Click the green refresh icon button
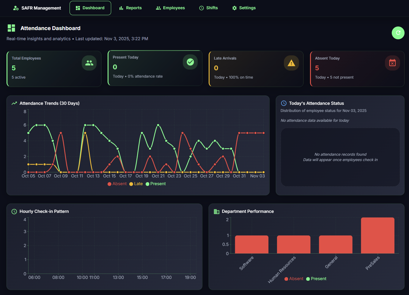The height and width of the screenshot is (295, 409). click(x=398, y=33)
